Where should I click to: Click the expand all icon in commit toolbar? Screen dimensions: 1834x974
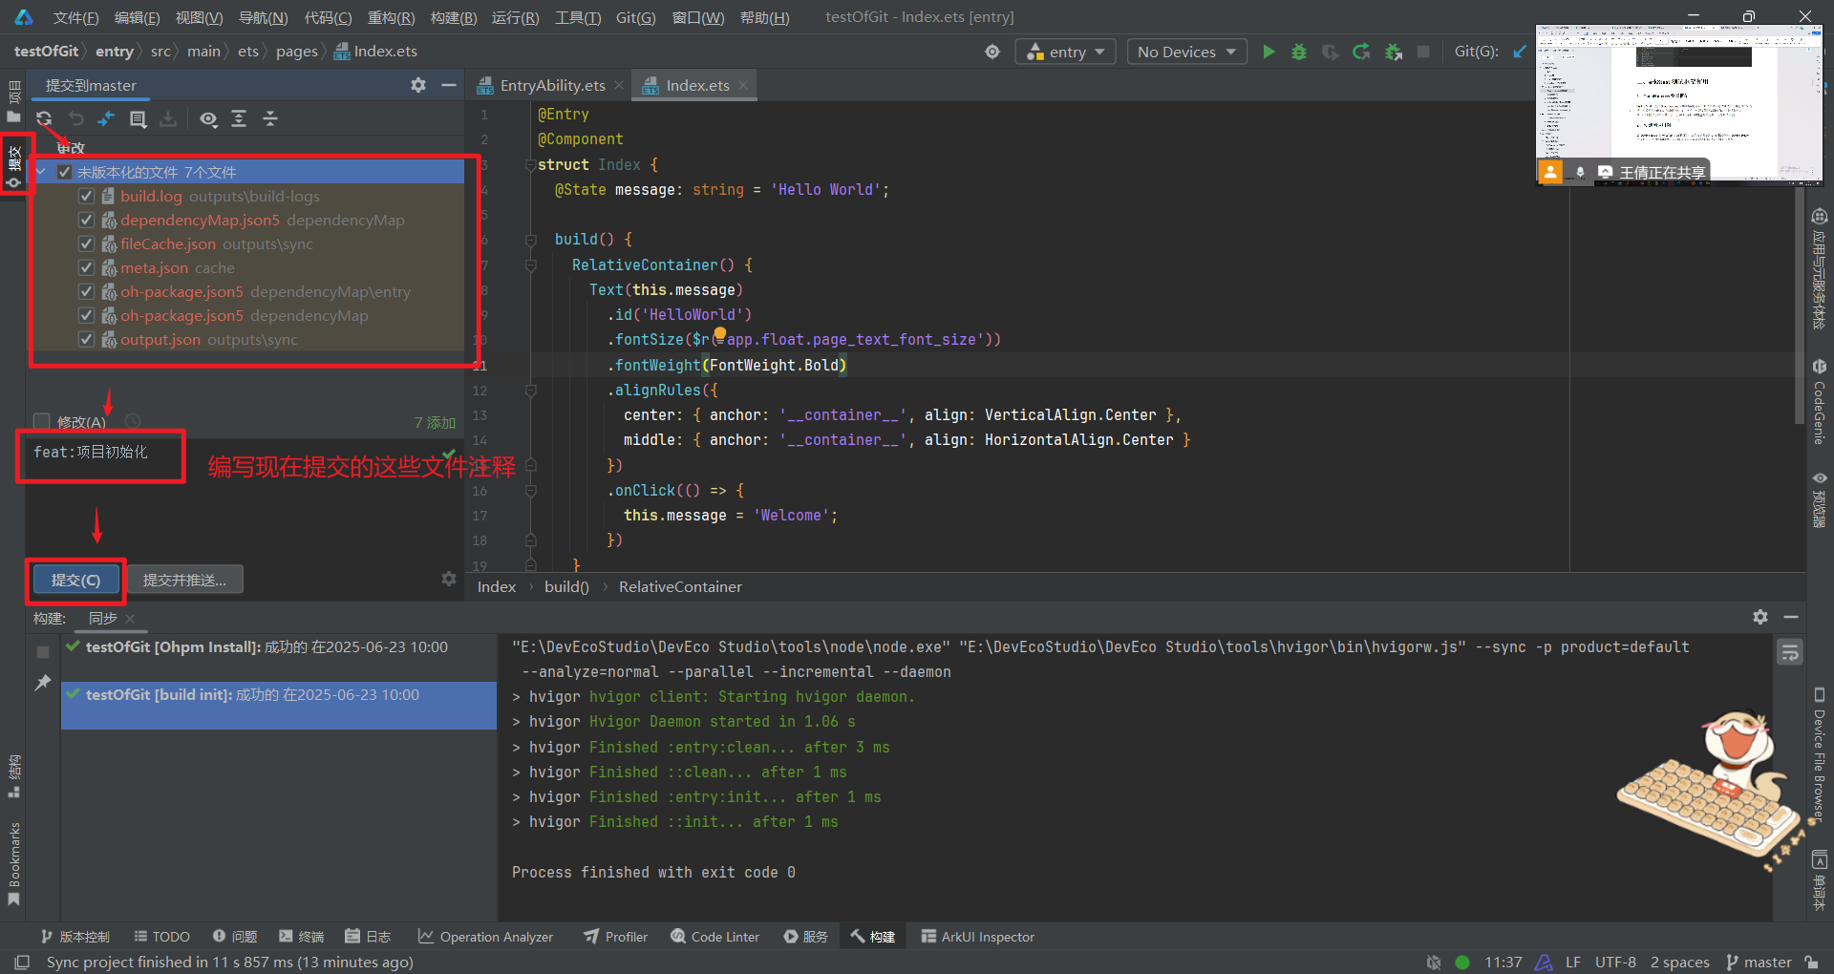click(239, 118)
